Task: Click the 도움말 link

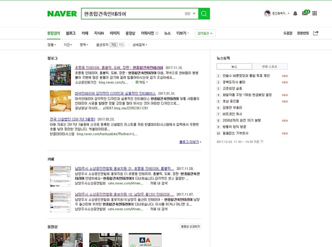Action: pyautogui.click(x=288, y=33)
